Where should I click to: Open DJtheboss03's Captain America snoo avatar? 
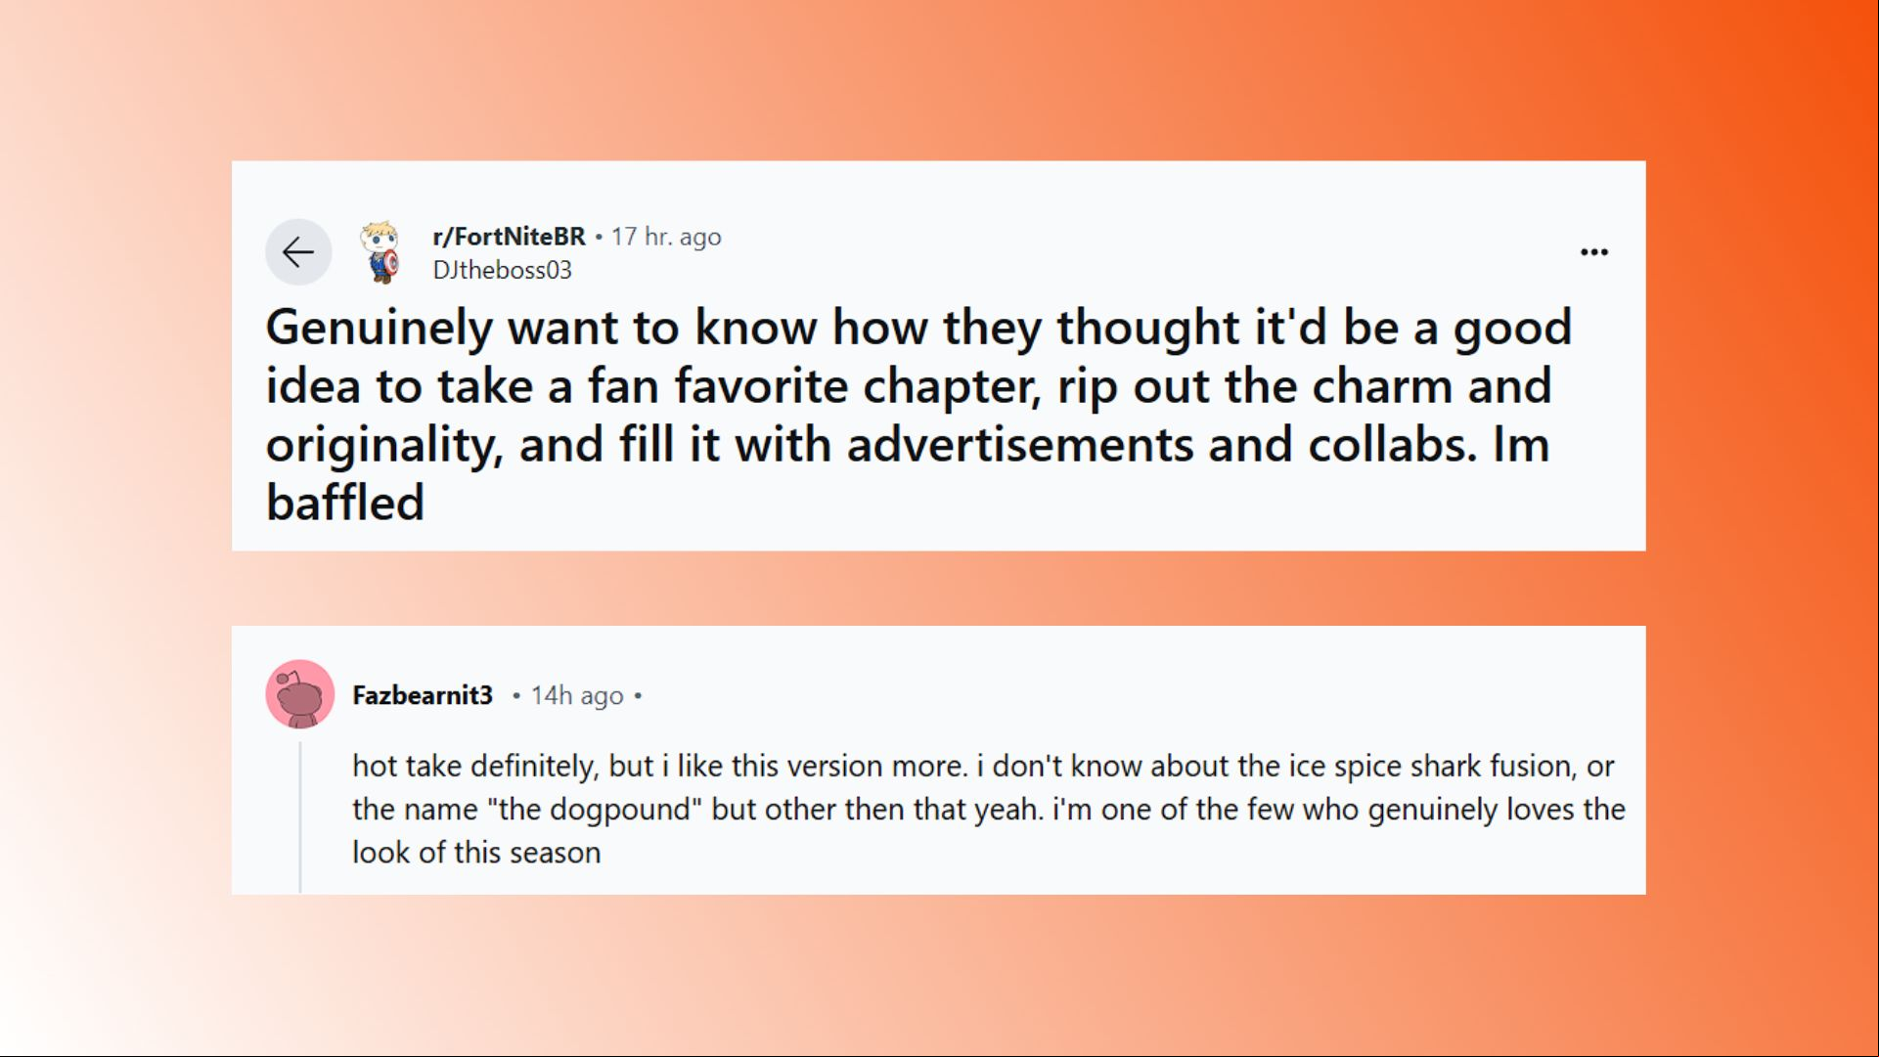click(380, 252)
